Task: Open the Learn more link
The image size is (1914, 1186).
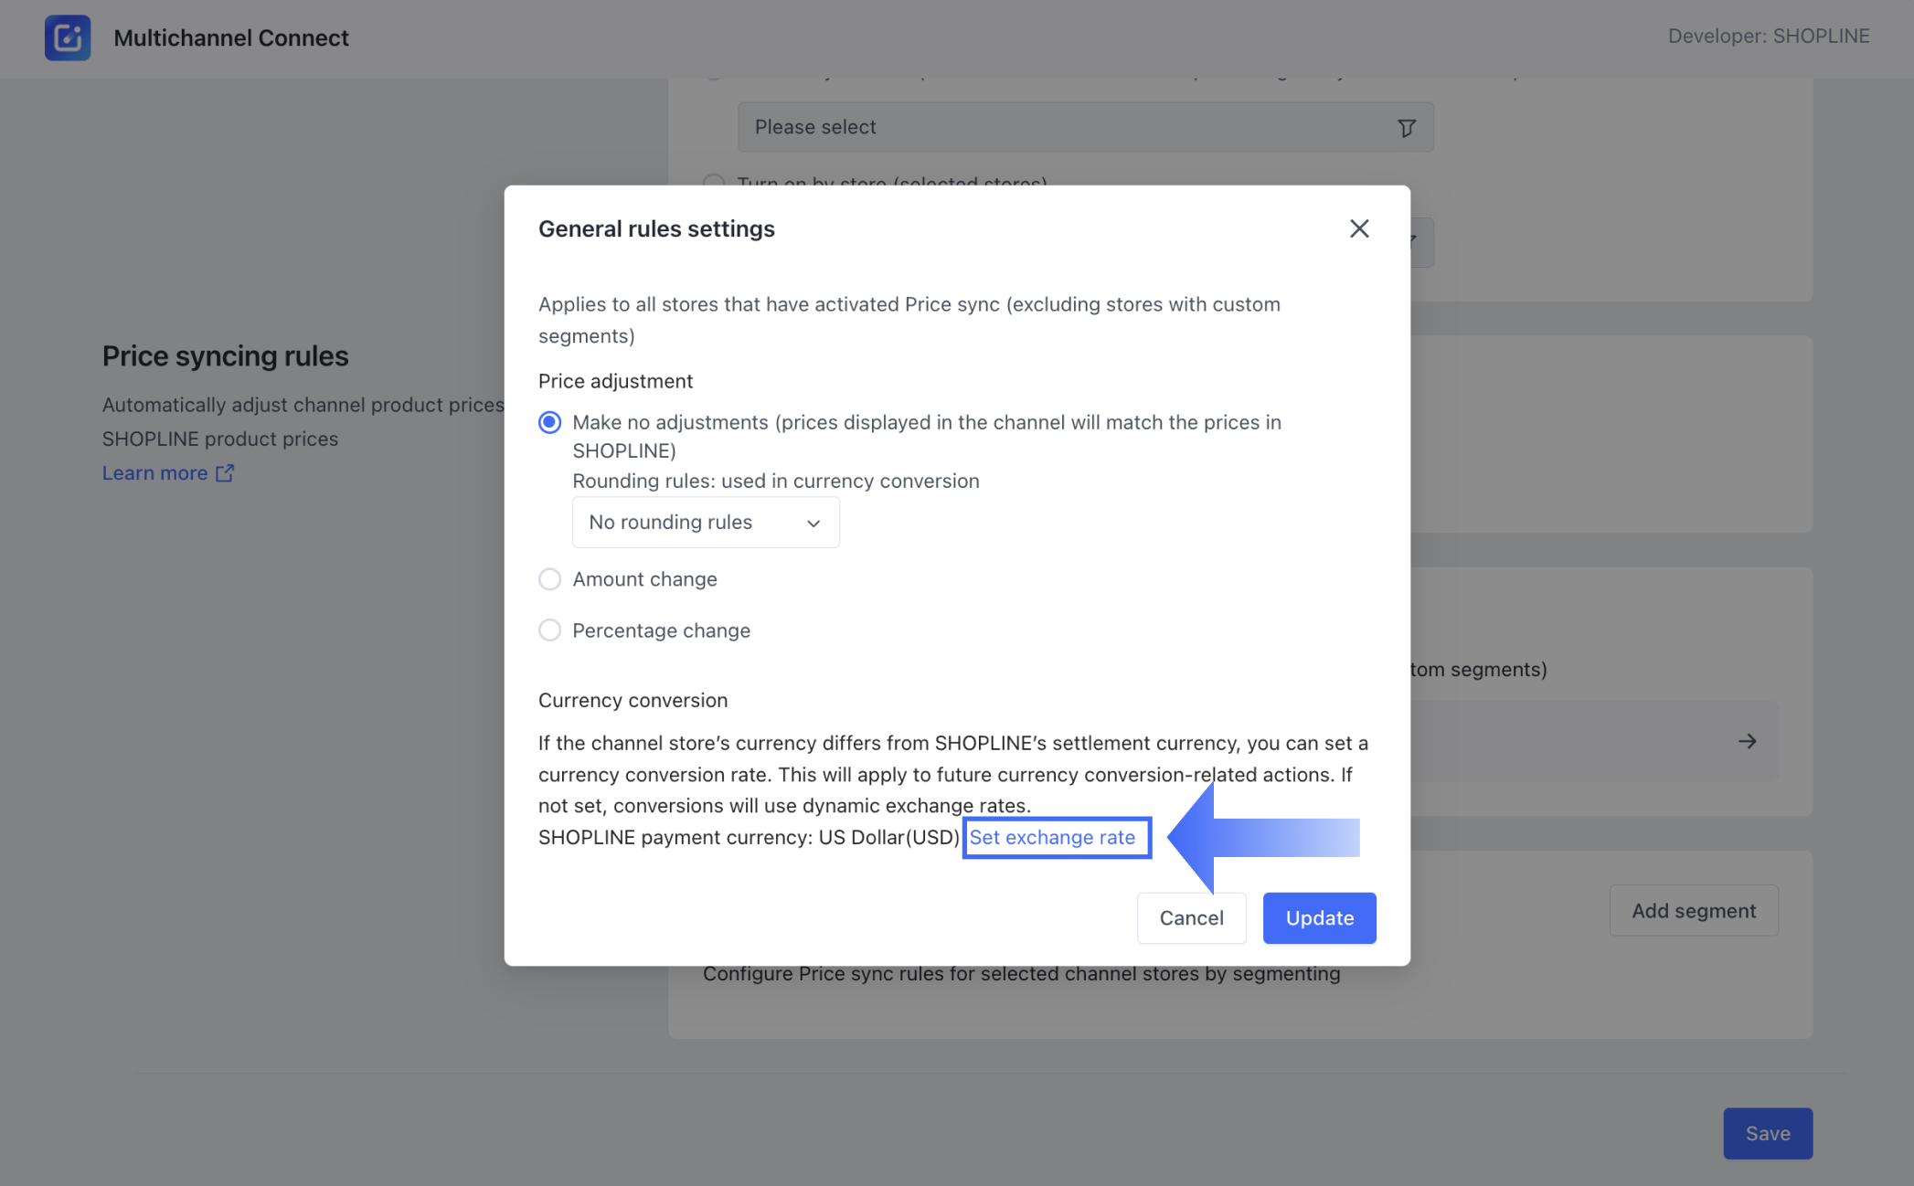Action: coord(155,473)
